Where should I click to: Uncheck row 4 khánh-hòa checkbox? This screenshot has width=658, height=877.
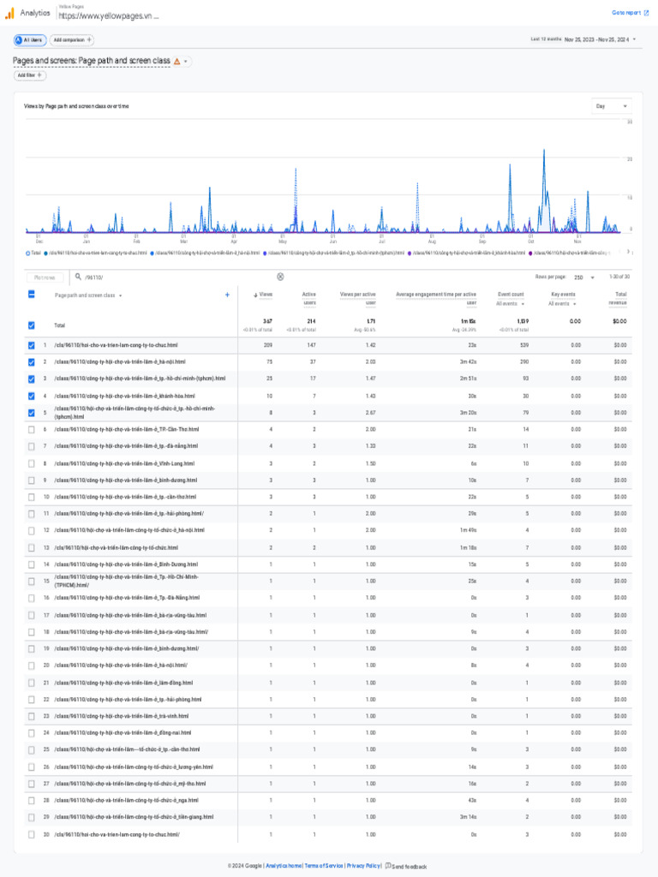click(32, 396)
